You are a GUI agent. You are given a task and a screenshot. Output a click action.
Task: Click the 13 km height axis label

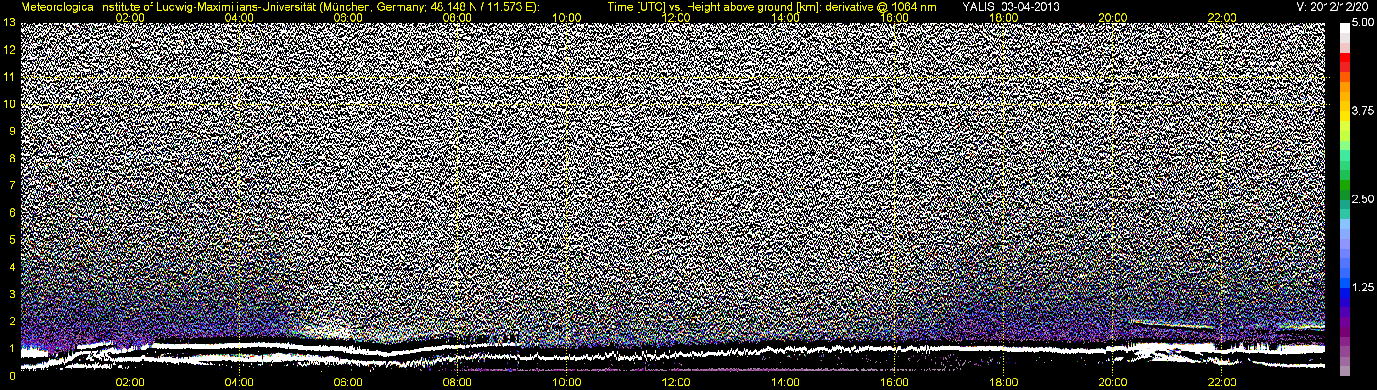10,23
